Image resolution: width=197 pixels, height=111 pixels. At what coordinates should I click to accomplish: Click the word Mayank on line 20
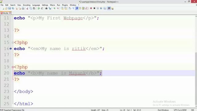(77, 73)
